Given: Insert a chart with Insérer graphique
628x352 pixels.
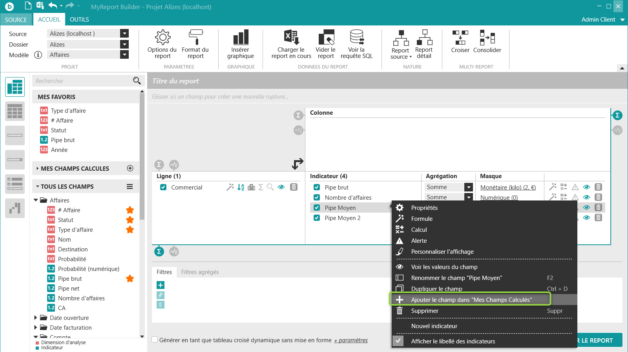Looking at the screenshot, I should point(241,44).
